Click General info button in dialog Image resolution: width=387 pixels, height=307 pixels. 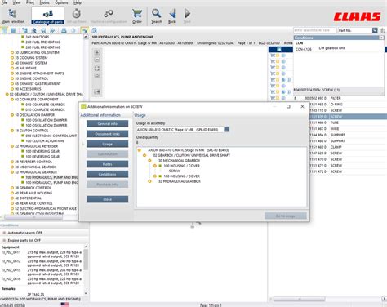(x=108, y=123)
